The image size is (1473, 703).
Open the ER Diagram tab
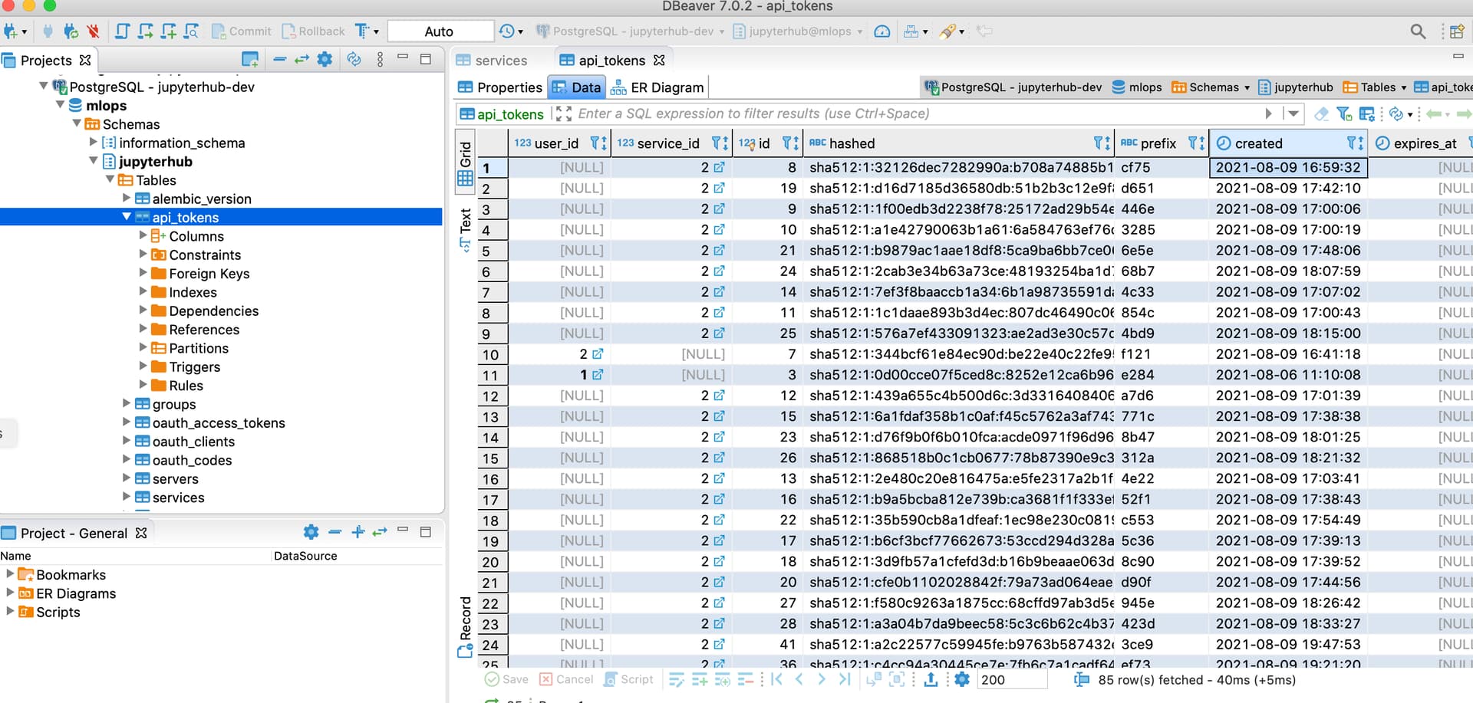657,87
